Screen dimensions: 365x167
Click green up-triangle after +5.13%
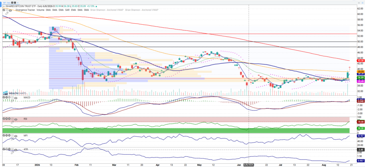click(x=96, y=6)
